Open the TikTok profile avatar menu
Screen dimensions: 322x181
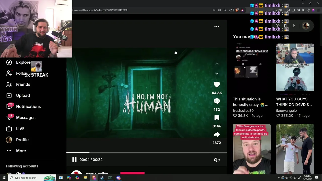coord(306,26)
